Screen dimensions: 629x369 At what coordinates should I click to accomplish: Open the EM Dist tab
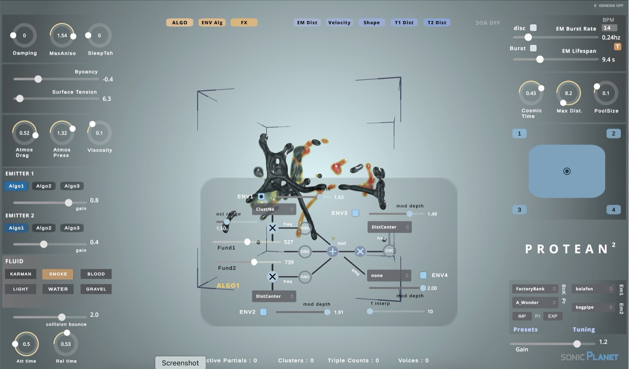[307, 23]
